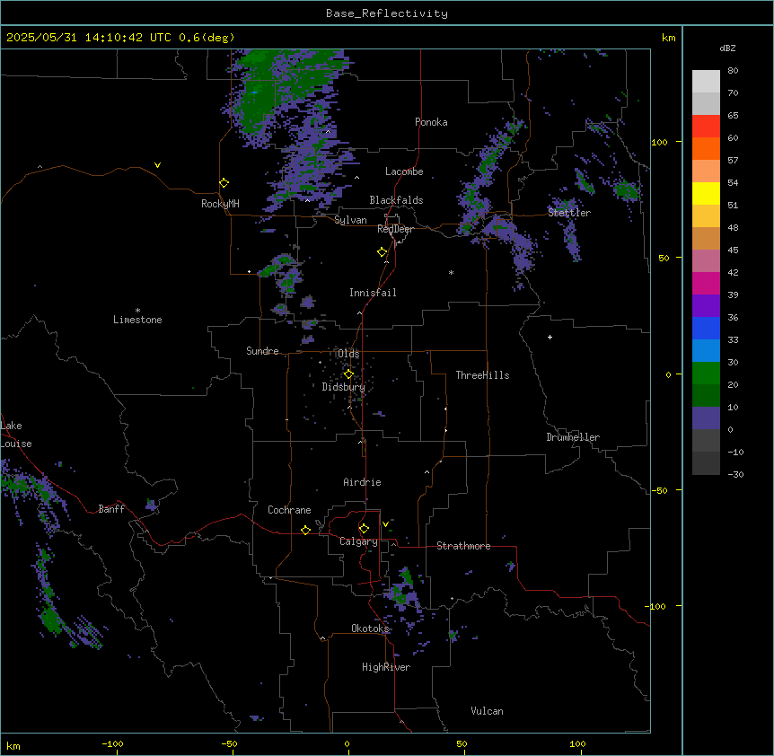Click the 45 value in the dBZ legend
The height and width of the screenshot is (756, 774).
(733, 250)
